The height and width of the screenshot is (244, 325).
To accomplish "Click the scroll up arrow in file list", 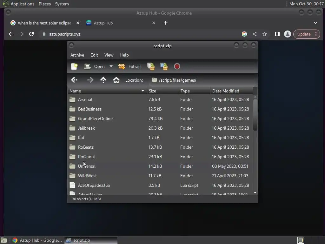I will click(255, 97).
